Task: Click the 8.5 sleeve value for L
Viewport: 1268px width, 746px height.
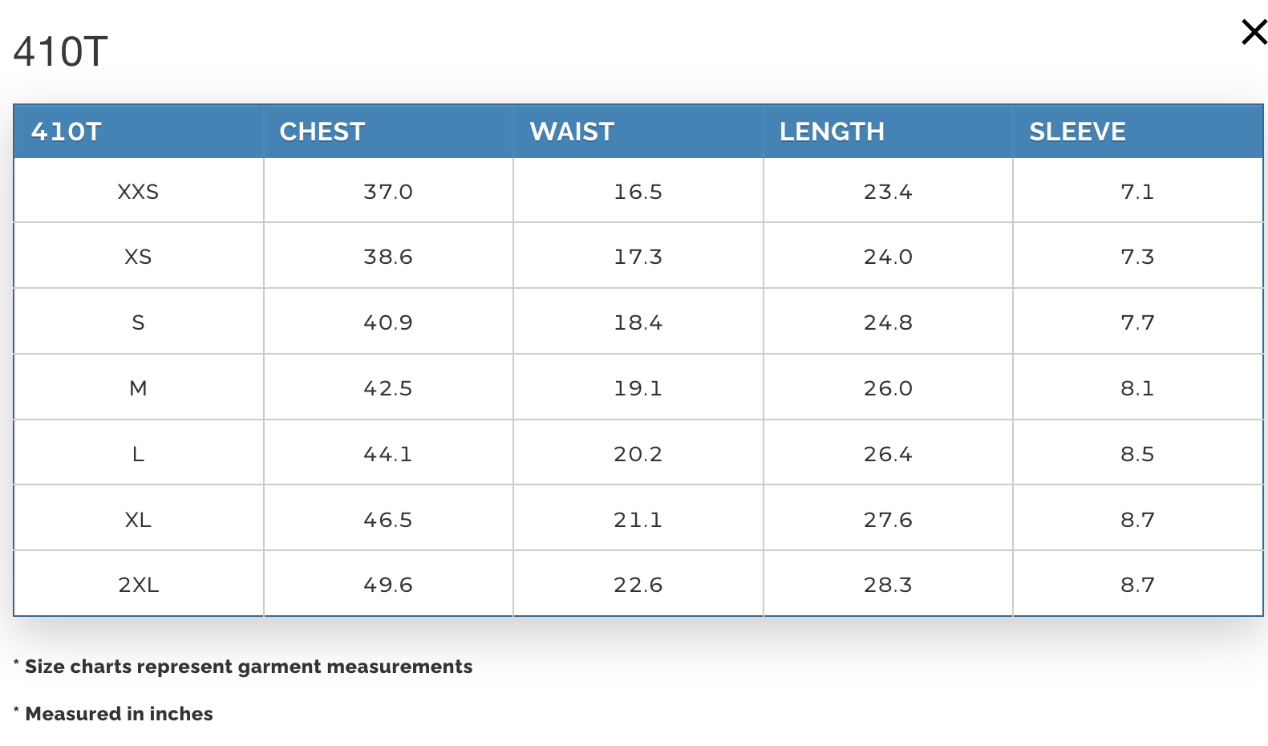Action: click(x=1137, y=454)
